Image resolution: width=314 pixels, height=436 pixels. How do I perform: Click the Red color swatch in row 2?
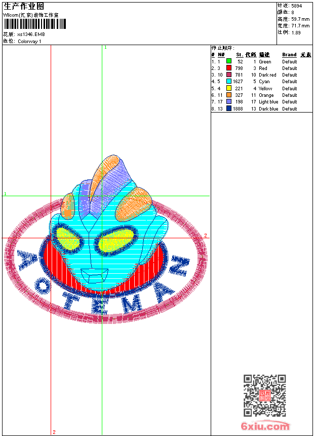[229, 68]
